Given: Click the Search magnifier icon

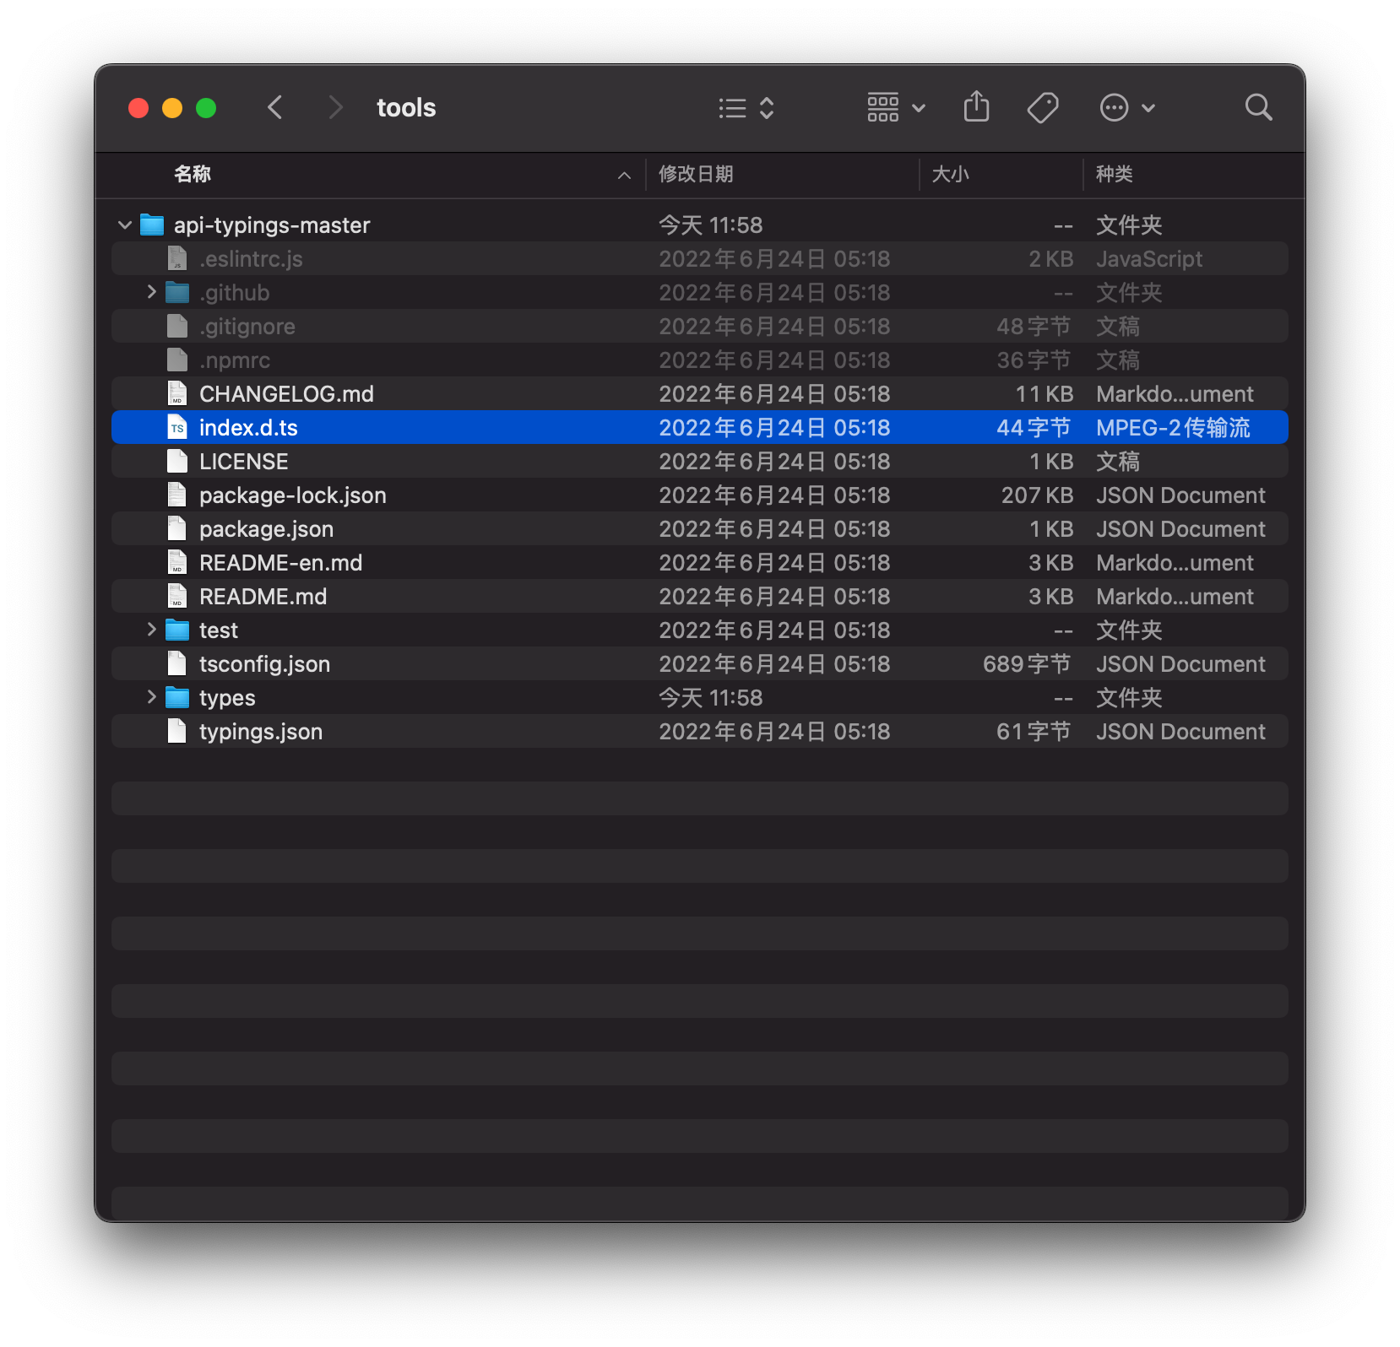Looking at the screenshot, I should tap(1258, 107).
